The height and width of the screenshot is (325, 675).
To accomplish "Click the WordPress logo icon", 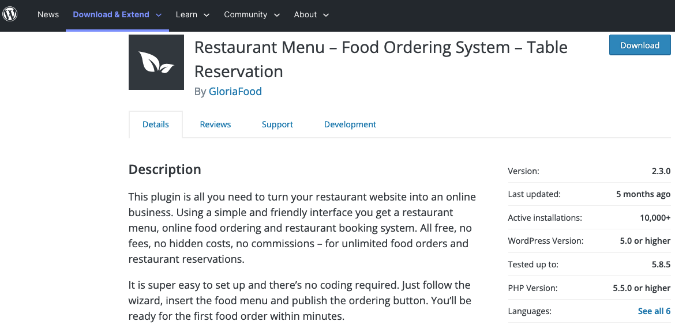I will click(10, 14).
